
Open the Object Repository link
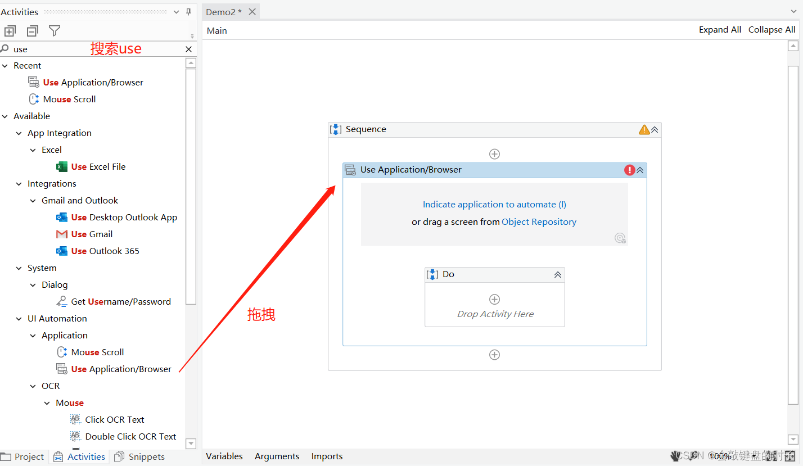click(539, 221)
